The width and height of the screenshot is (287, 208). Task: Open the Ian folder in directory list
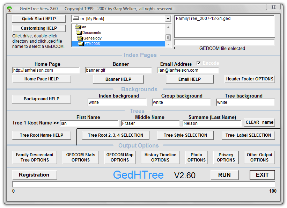tap(83, 27)
